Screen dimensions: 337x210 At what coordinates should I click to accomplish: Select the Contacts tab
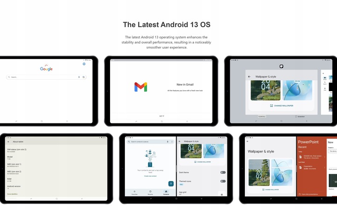(x=166, y=192)
